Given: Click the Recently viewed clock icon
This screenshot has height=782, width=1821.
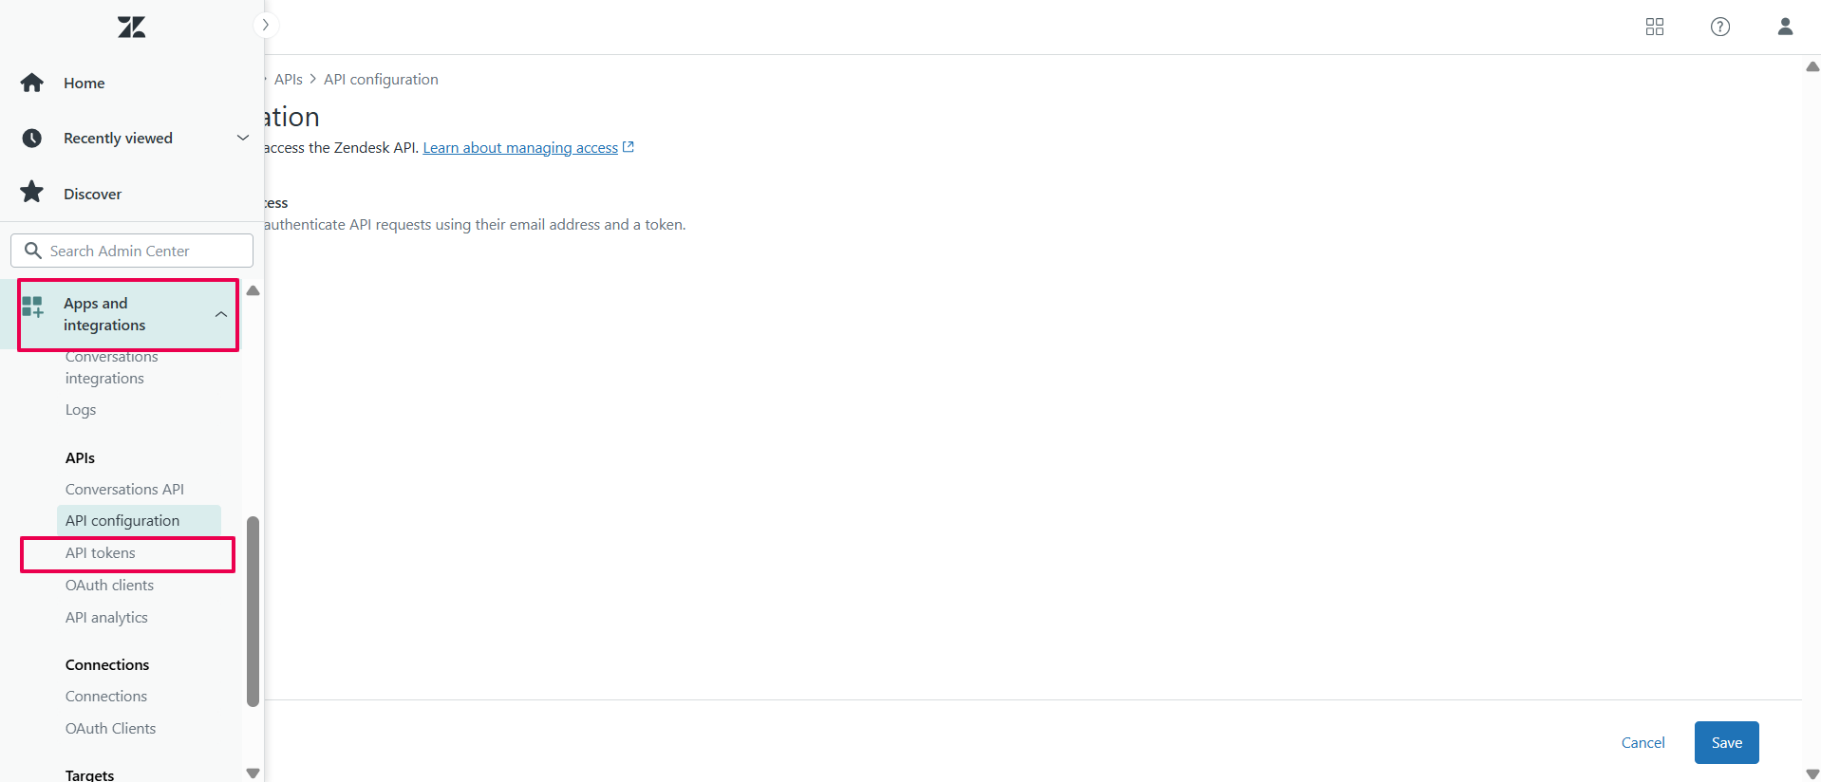Looking at the screenshot, I should coord(32,139).
